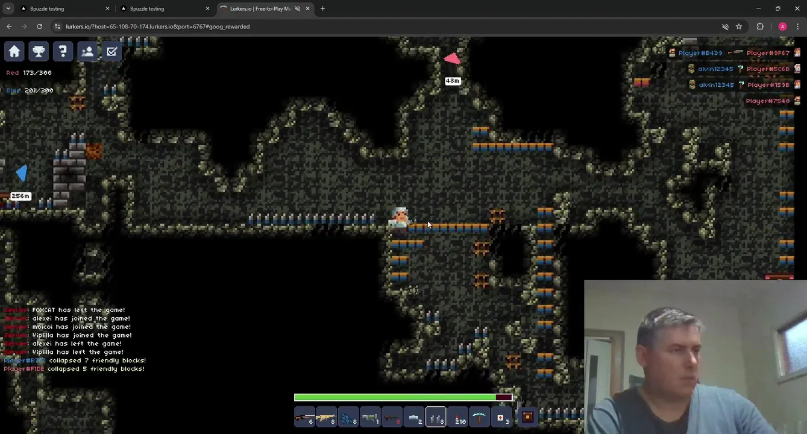Click Player#B439 in the kill feed
Viewport: 807px width, 434px height.
pos(700,53)
